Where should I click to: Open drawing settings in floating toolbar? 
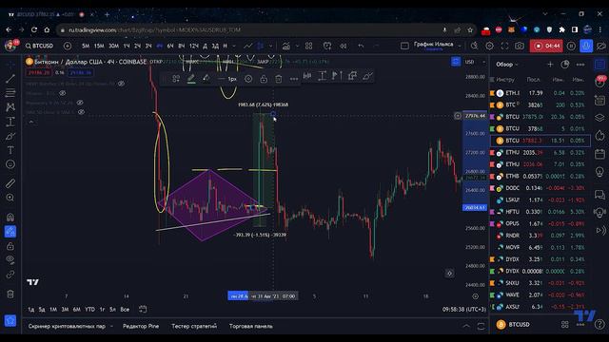tap(248, 79)
